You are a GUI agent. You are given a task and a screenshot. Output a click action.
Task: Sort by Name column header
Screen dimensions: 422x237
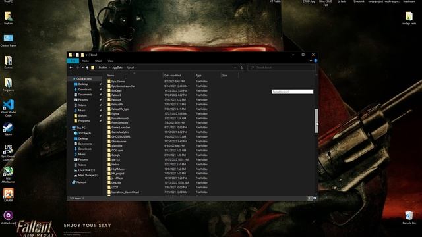pos(134,76)
